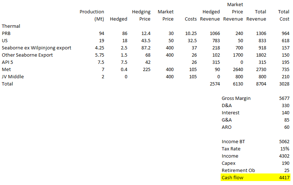Screen dimensions: 293x185
Task: Select the Thermal heading cell
Action: (x=11, y=26)
